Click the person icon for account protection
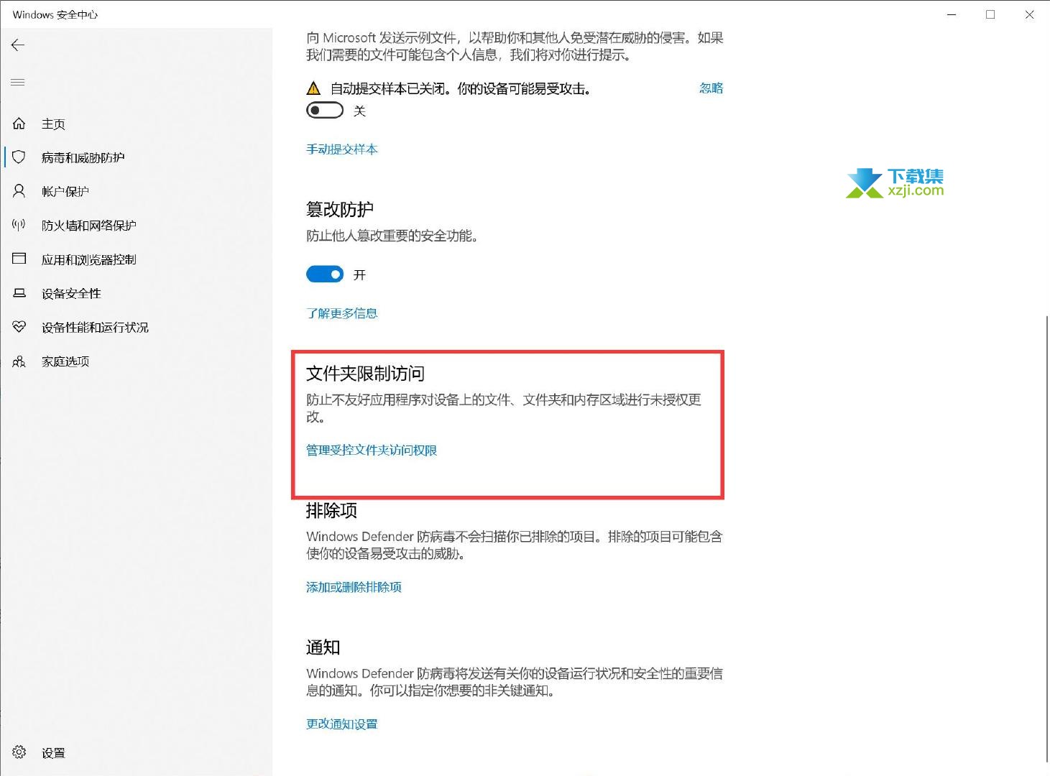Screen dimensions: 1050x776 click(x=19, y=191)
